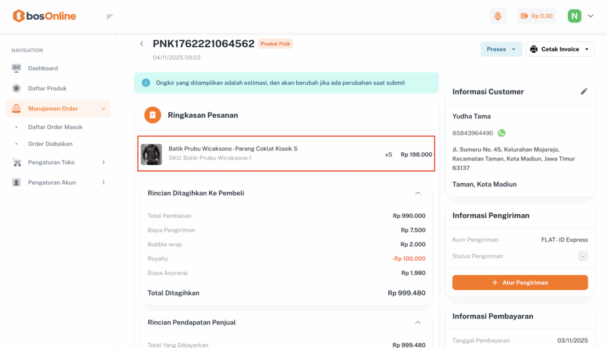Collapse Rincian Ditagihkan Ke Pembeli section
Image resolution: width=607 pixels, height=348 pixels.
pos(418,193)
